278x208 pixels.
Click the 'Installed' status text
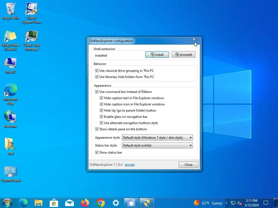point(101,55)
